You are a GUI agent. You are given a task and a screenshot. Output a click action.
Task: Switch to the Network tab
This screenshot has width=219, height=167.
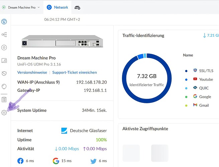[x=58, y=7]
